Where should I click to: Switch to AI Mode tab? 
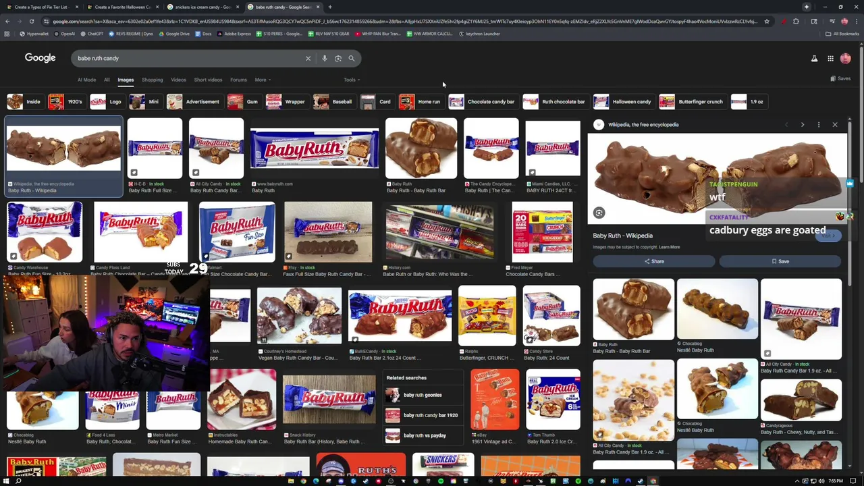tap(86, 80)
